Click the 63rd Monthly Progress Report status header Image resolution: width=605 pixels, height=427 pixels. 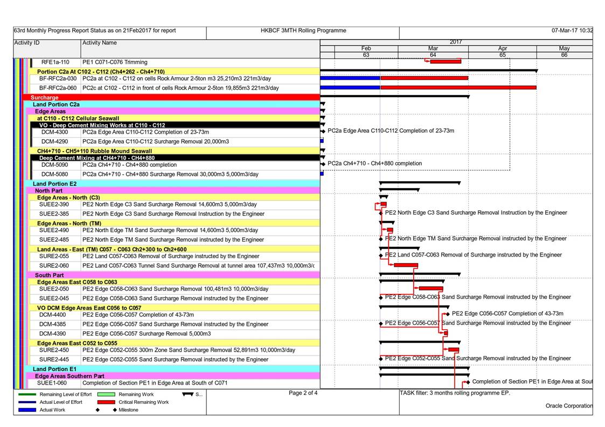pos(95,31)
